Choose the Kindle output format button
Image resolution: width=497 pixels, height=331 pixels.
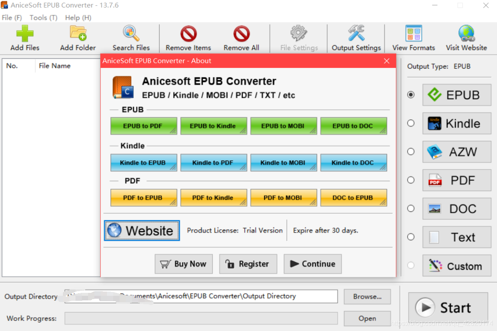coord(457,123)
